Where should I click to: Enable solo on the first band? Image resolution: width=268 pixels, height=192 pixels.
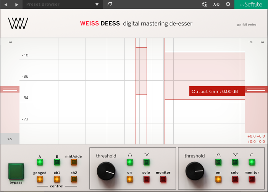point(147,179)
